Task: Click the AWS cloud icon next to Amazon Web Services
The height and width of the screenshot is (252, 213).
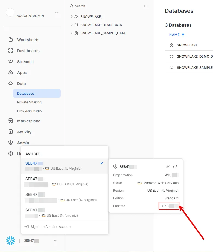Action: coord(139,183)
